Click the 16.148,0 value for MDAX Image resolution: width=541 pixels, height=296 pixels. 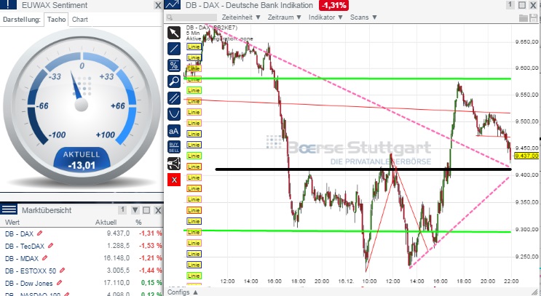(117, 258)
